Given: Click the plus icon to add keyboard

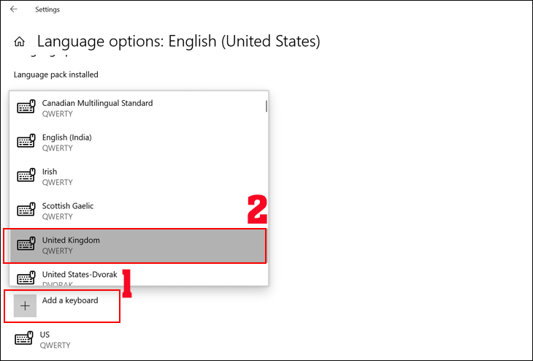Looking at the screenshot, I should [26, 306].
